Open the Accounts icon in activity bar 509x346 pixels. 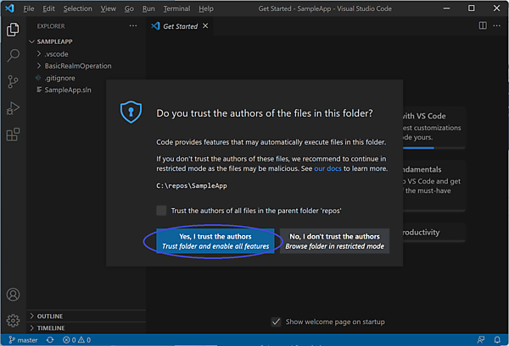13,295
